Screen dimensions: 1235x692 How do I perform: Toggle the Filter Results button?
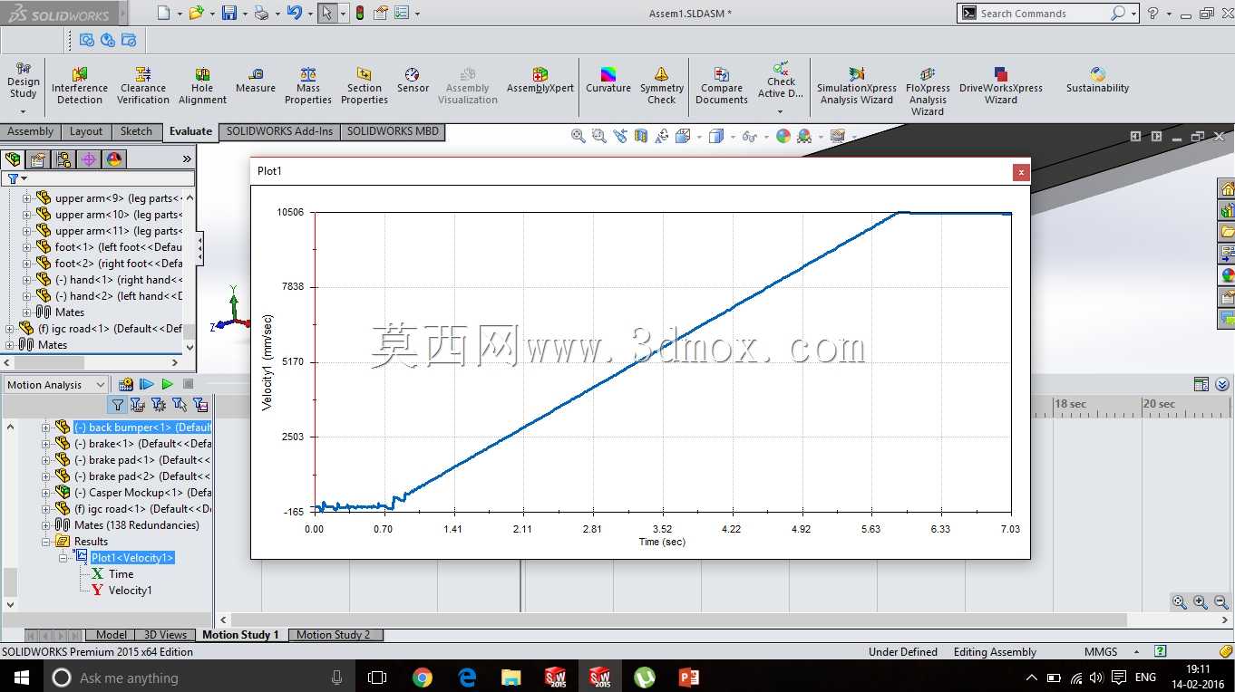pyautogui.click(x=200, y=405)
